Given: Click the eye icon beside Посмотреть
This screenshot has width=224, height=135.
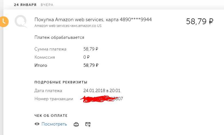Looking at the screenshot, I should click(37, 124).
